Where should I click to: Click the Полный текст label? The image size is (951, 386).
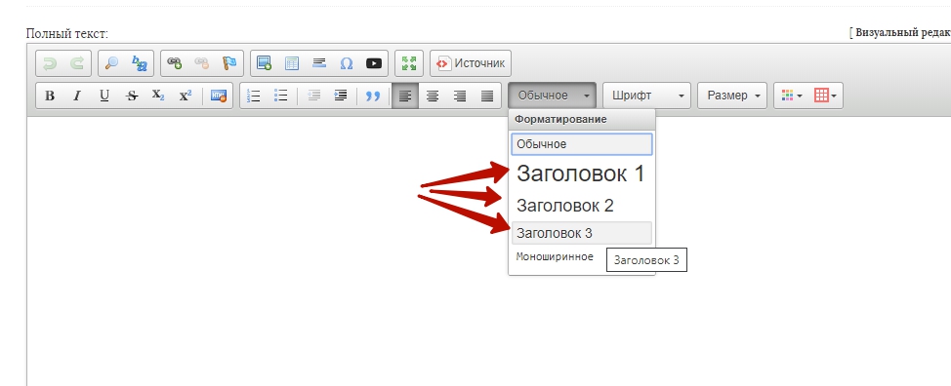[x=67, y=34]
